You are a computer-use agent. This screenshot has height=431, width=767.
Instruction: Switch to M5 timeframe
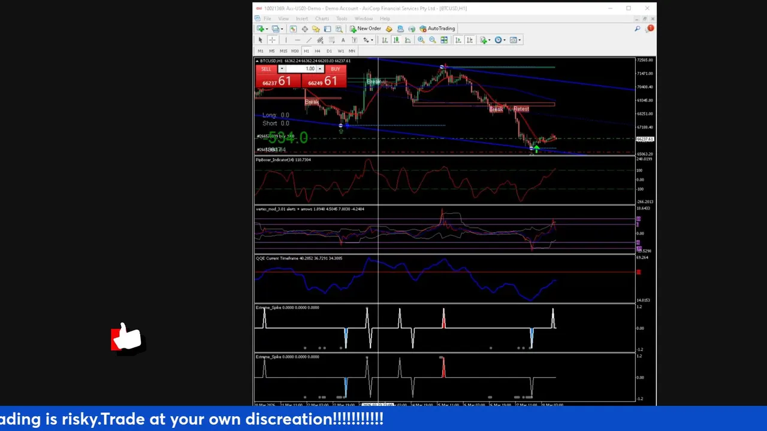coord(272,51)
